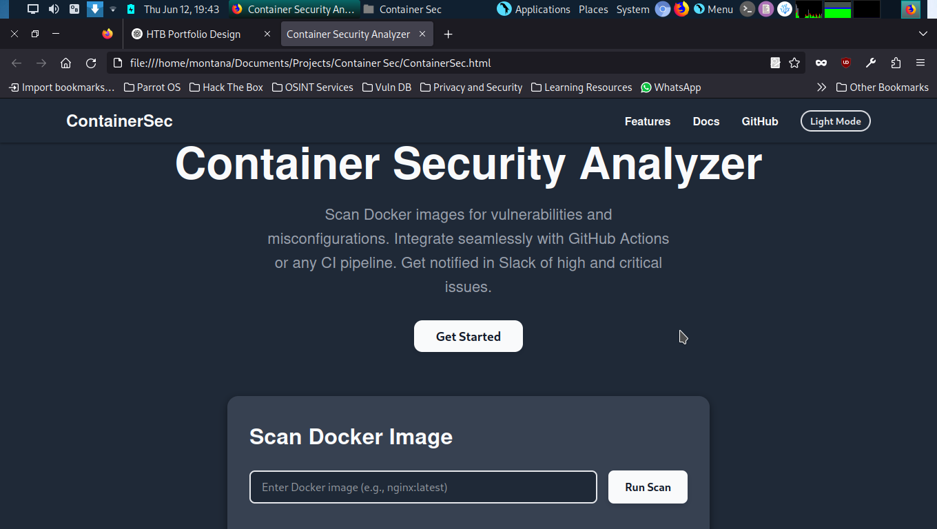Image resolution: width=937 pixels, height=529 pixels.
Task: Open the uBlock Origin extension
Action: pos(846,63)
